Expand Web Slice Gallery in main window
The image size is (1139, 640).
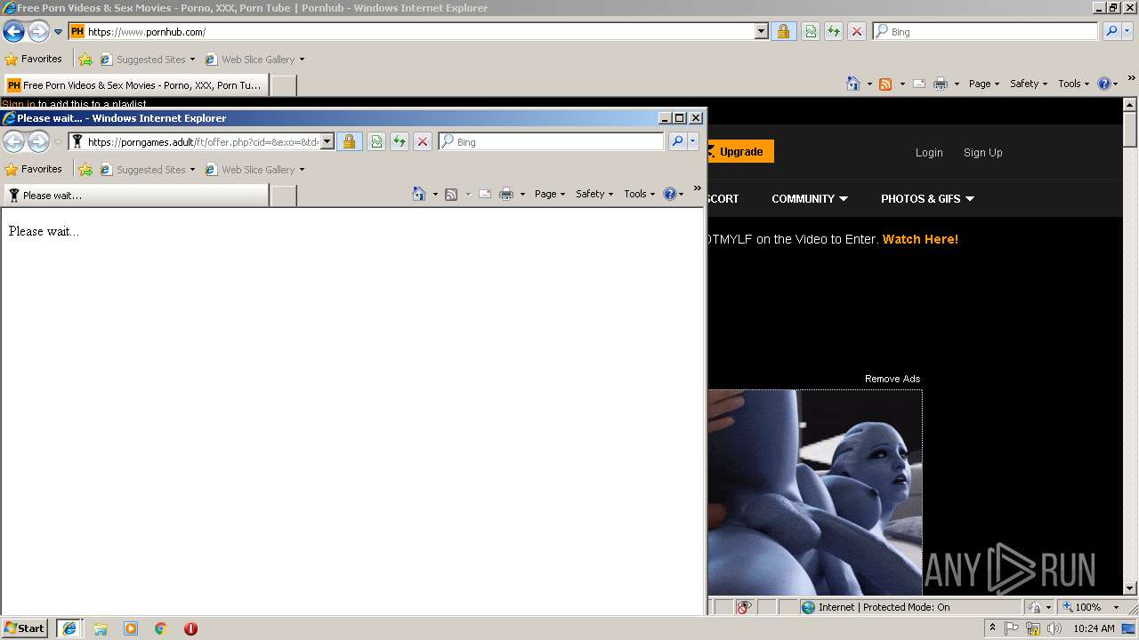302,60
